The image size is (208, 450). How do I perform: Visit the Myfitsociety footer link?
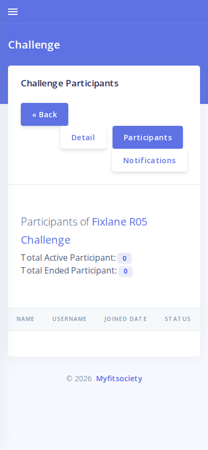119,379
